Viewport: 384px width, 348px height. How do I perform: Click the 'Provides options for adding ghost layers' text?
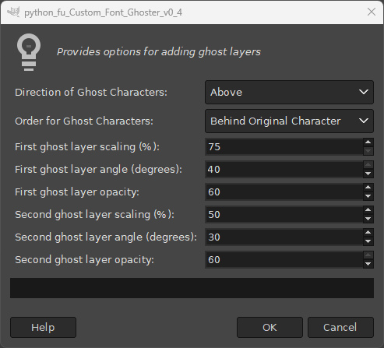point(159,52)
